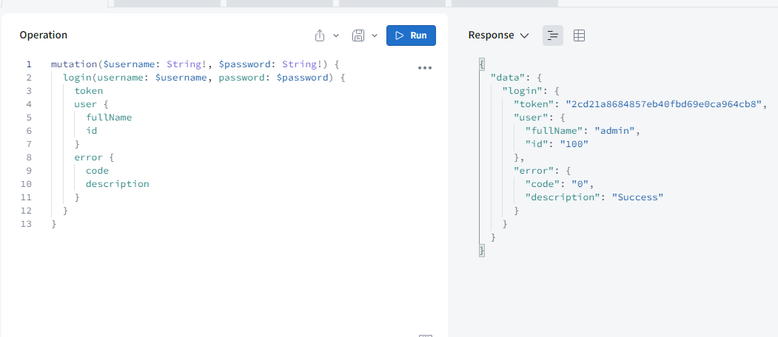Click line number 8 in gutter
778x337 pixels.
[x=28, y=157]
